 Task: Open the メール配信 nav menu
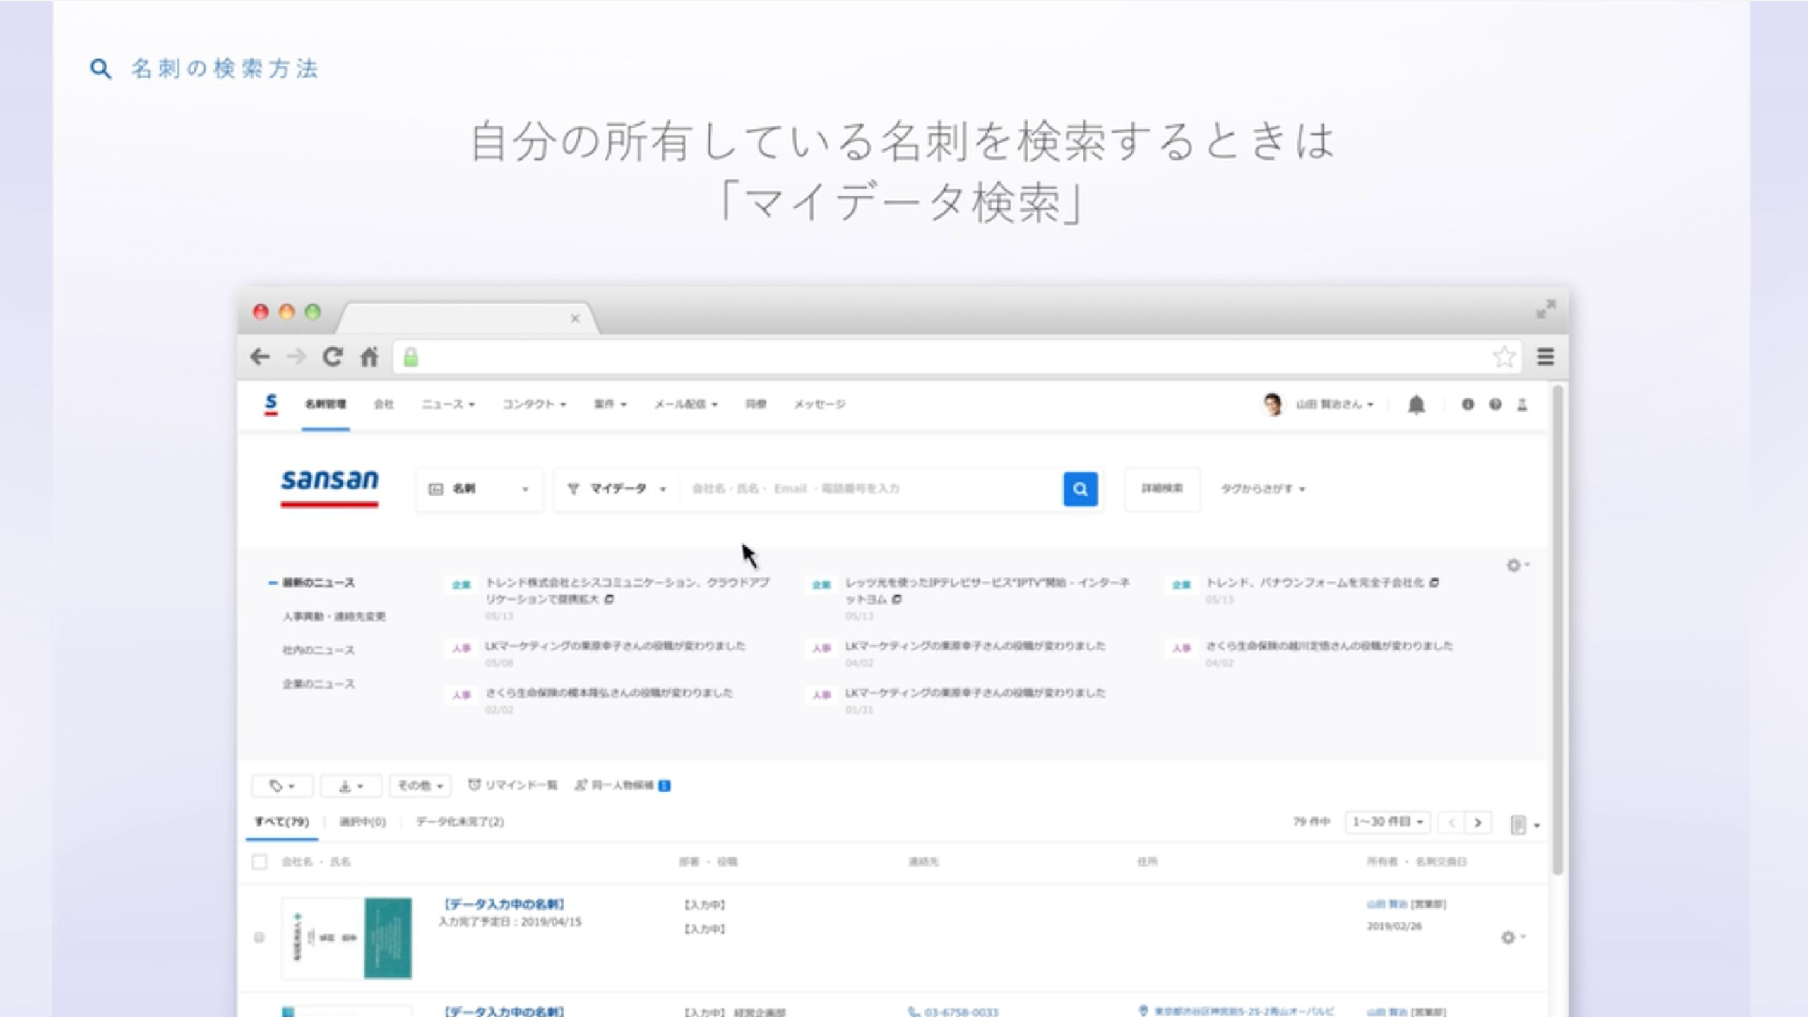pos(686,405)
